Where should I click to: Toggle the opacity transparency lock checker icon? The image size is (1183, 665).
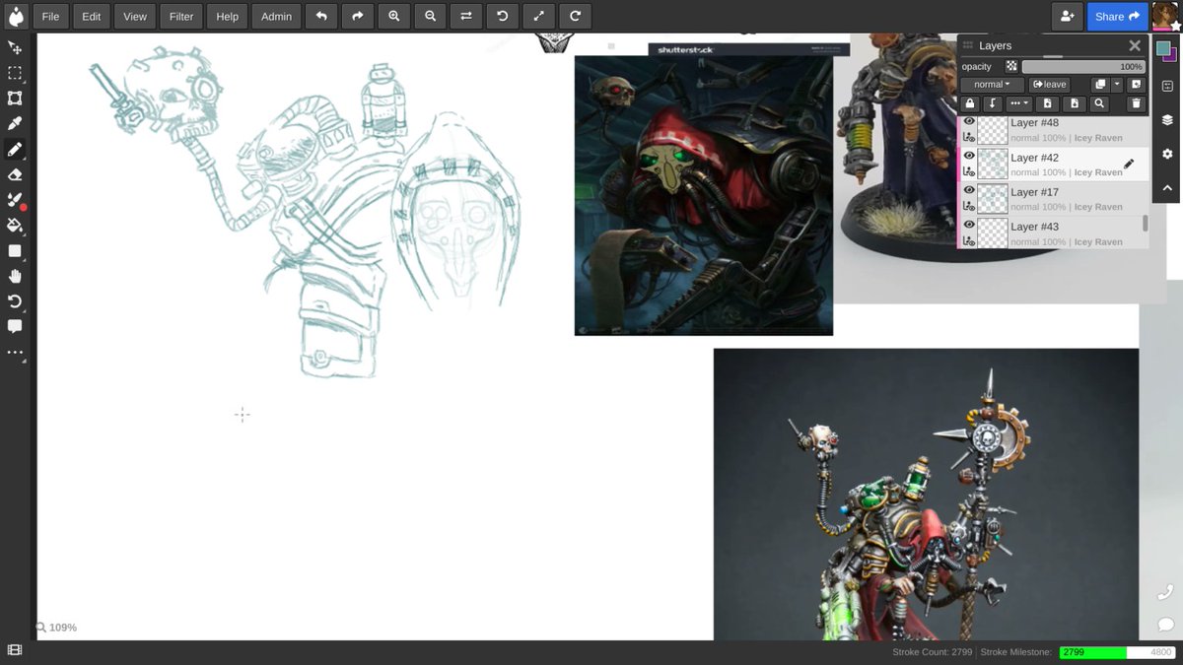(x=1011, y=67)
